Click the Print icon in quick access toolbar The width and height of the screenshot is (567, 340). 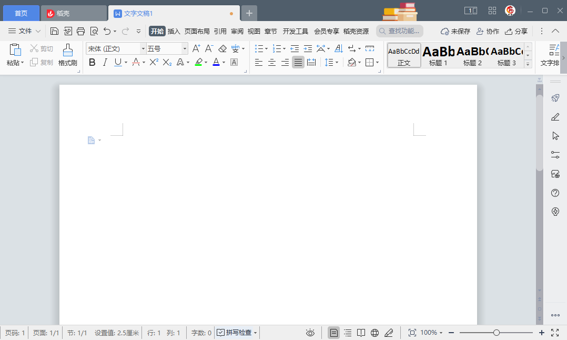pyautogui.click(x=80, y=31)
